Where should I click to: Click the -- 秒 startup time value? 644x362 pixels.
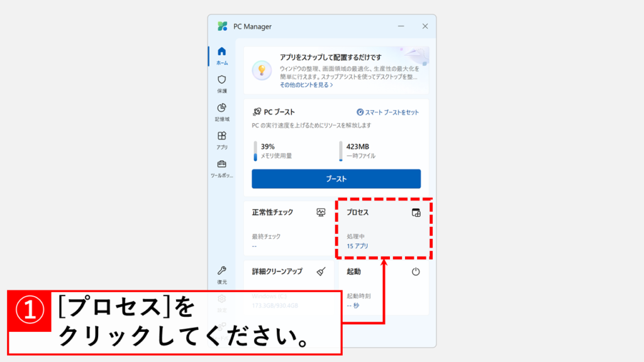(x=353, y=305)
